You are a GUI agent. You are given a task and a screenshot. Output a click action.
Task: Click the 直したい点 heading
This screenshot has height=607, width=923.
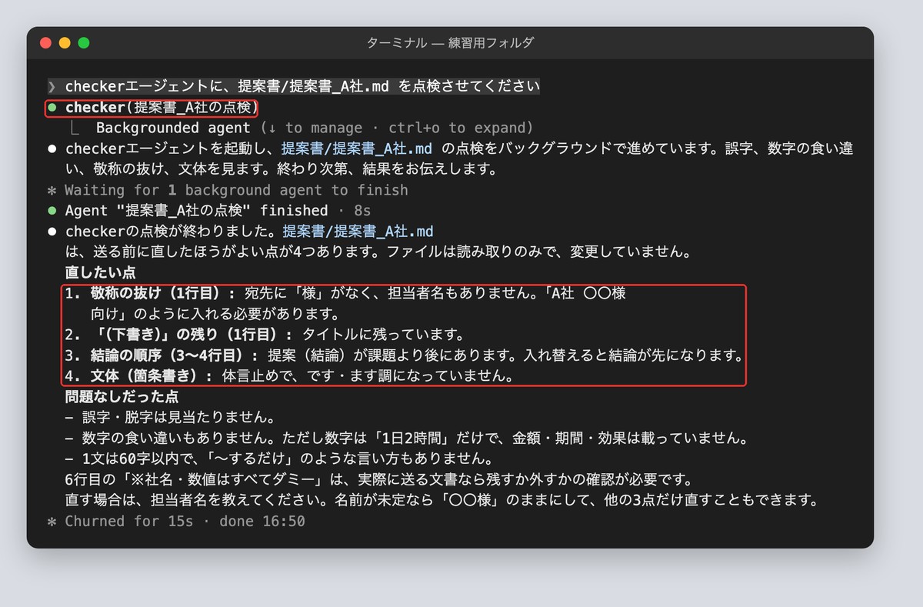(x=101, y=272)
